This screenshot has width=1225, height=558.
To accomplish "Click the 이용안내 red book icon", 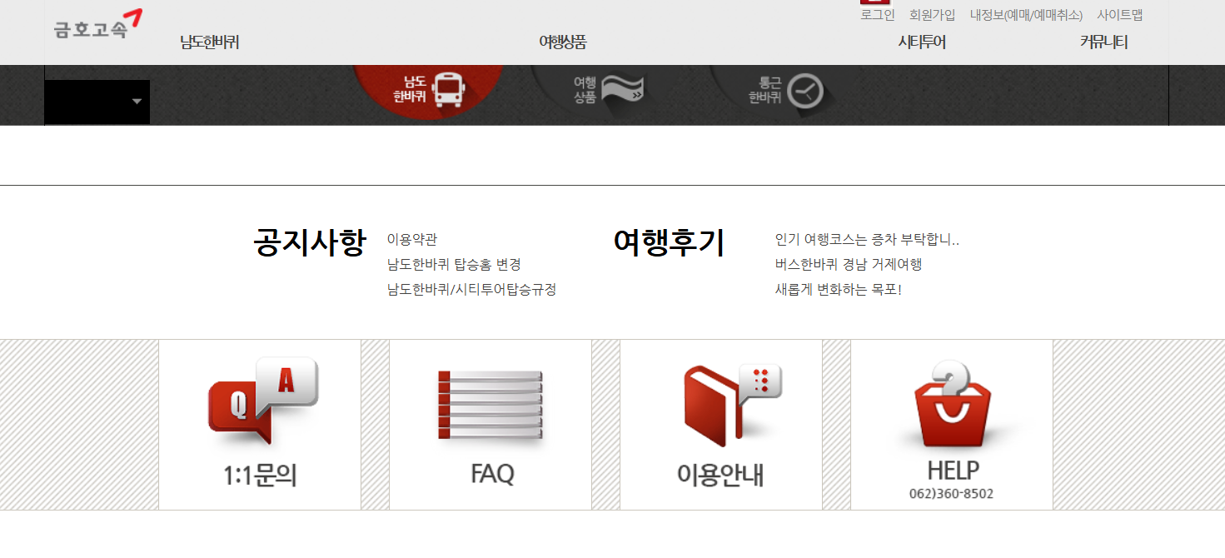I will coord(732,405).
